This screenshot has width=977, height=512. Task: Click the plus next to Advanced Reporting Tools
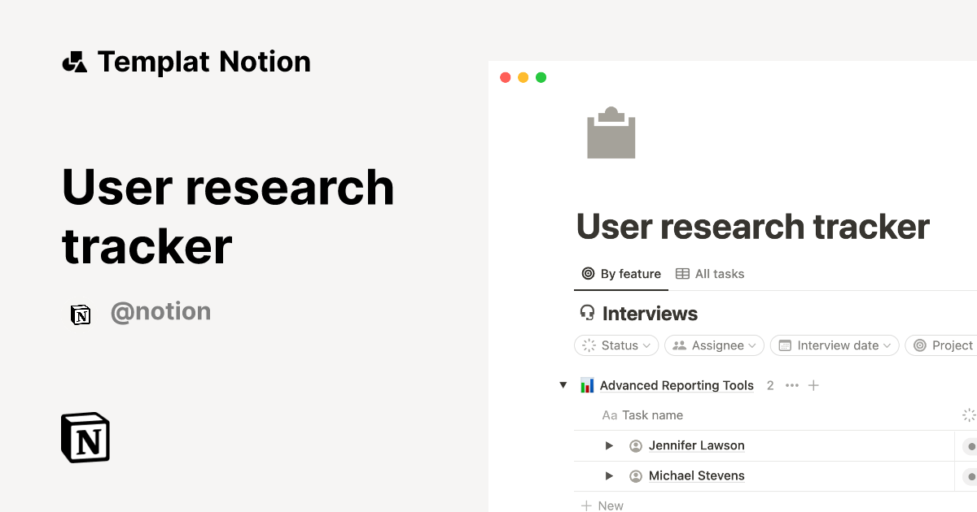click(813, 384)
